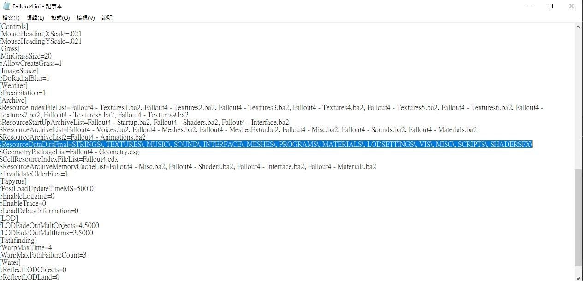Viewport: 583px width, 281px height.
Task: Click the bLoadDebugInformation=0 line
Action: 39,211
